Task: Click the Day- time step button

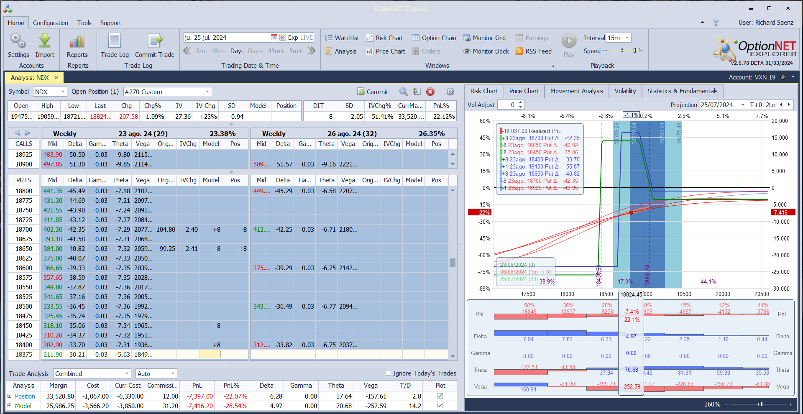Action: [237, 51]
